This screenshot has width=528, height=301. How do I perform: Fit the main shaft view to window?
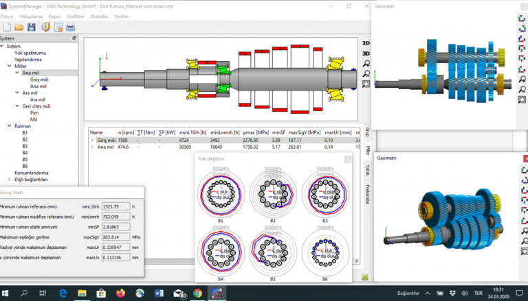[366, 84]
